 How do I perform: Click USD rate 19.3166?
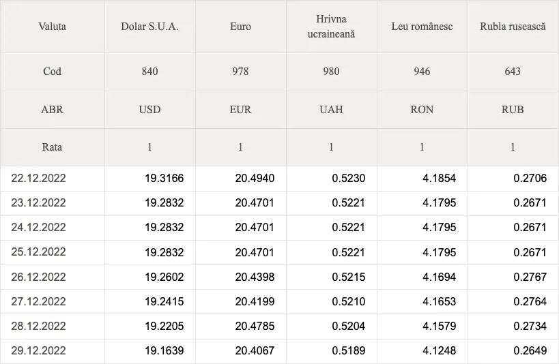164,178
